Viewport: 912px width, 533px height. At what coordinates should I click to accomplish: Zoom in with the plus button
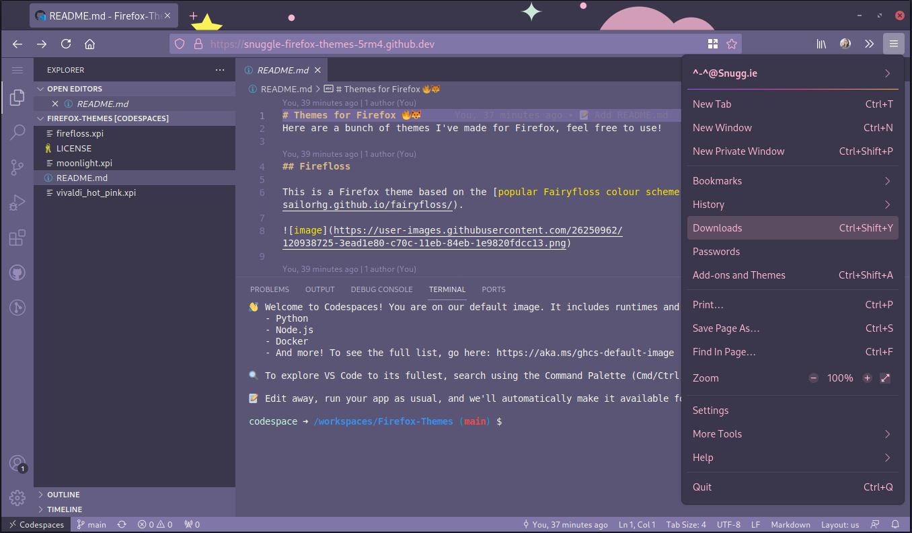click(x=867, y=378)
